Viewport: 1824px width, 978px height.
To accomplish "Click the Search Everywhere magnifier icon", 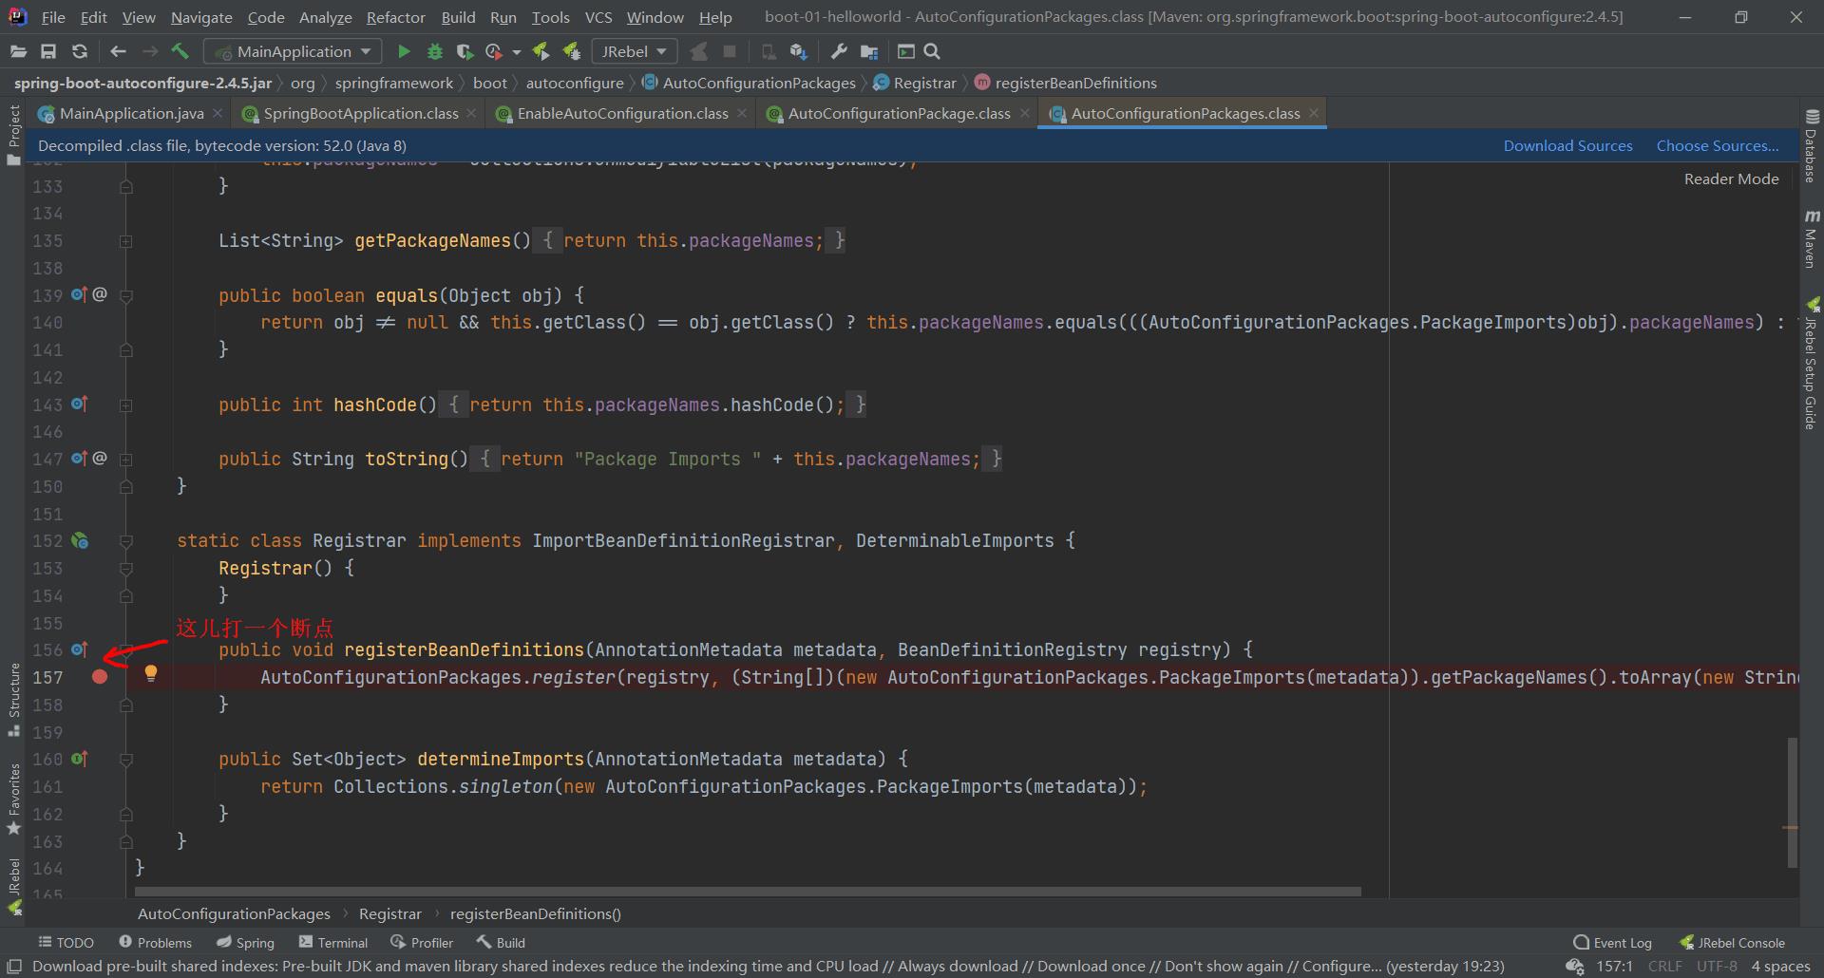I will [932, 51].
